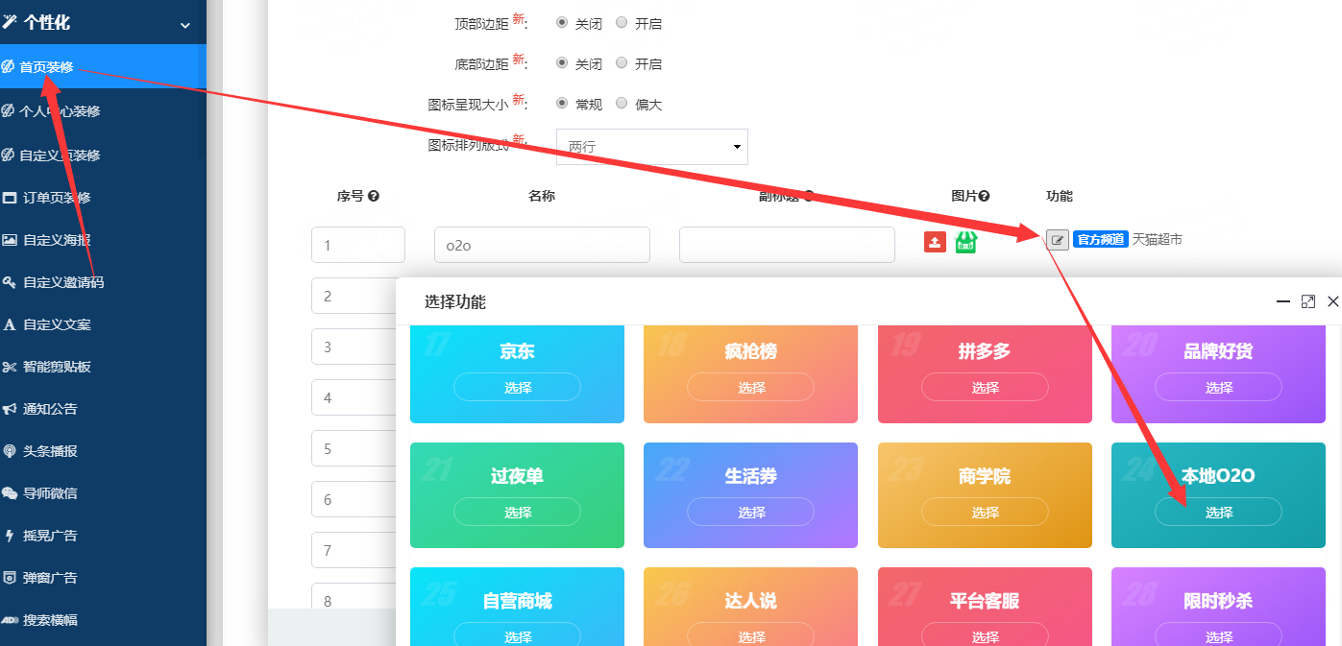Click the help icon next to 序号
The width and height of the screenshot is (1342, 646).
pyautogui.click(x=374, y=196)
